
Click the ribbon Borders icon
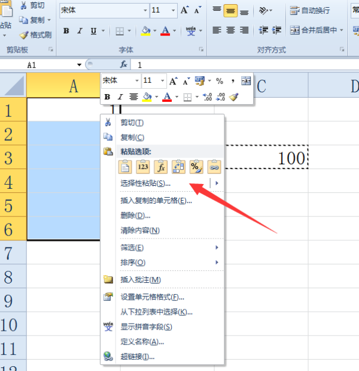[120, 31]
